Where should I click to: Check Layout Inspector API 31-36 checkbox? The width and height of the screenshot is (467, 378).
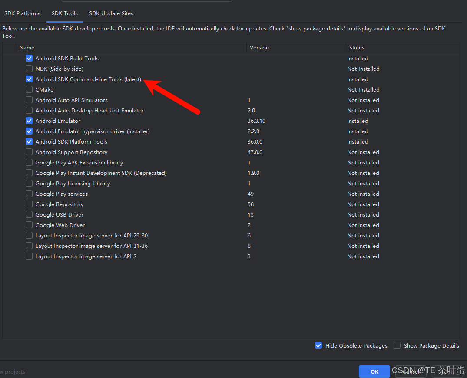pos(29,246)
